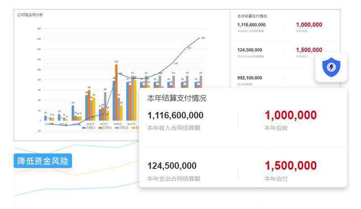
Task: Click the blue shield lightning icon
Action: tap(331, 67)
